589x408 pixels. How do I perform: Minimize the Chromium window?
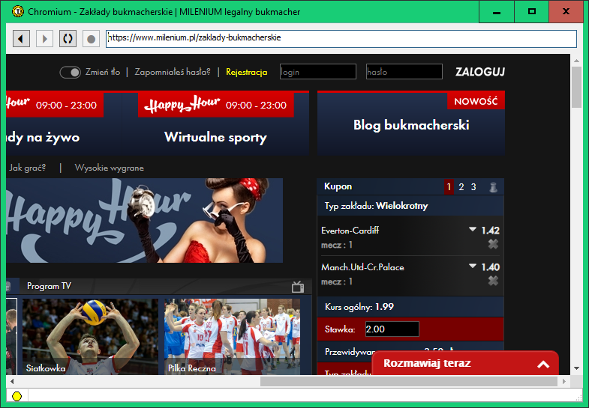497,12
